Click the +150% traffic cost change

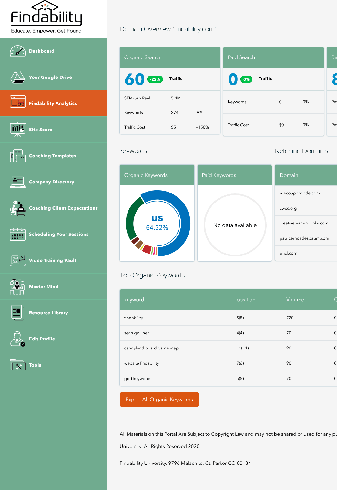click(x=202, y=127)
